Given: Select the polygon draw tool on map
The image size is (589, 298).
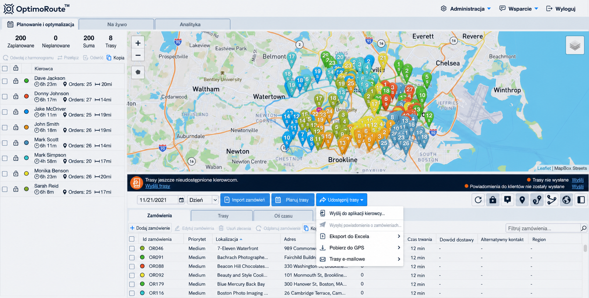Looking at the screenshot, I should point(138,72).
